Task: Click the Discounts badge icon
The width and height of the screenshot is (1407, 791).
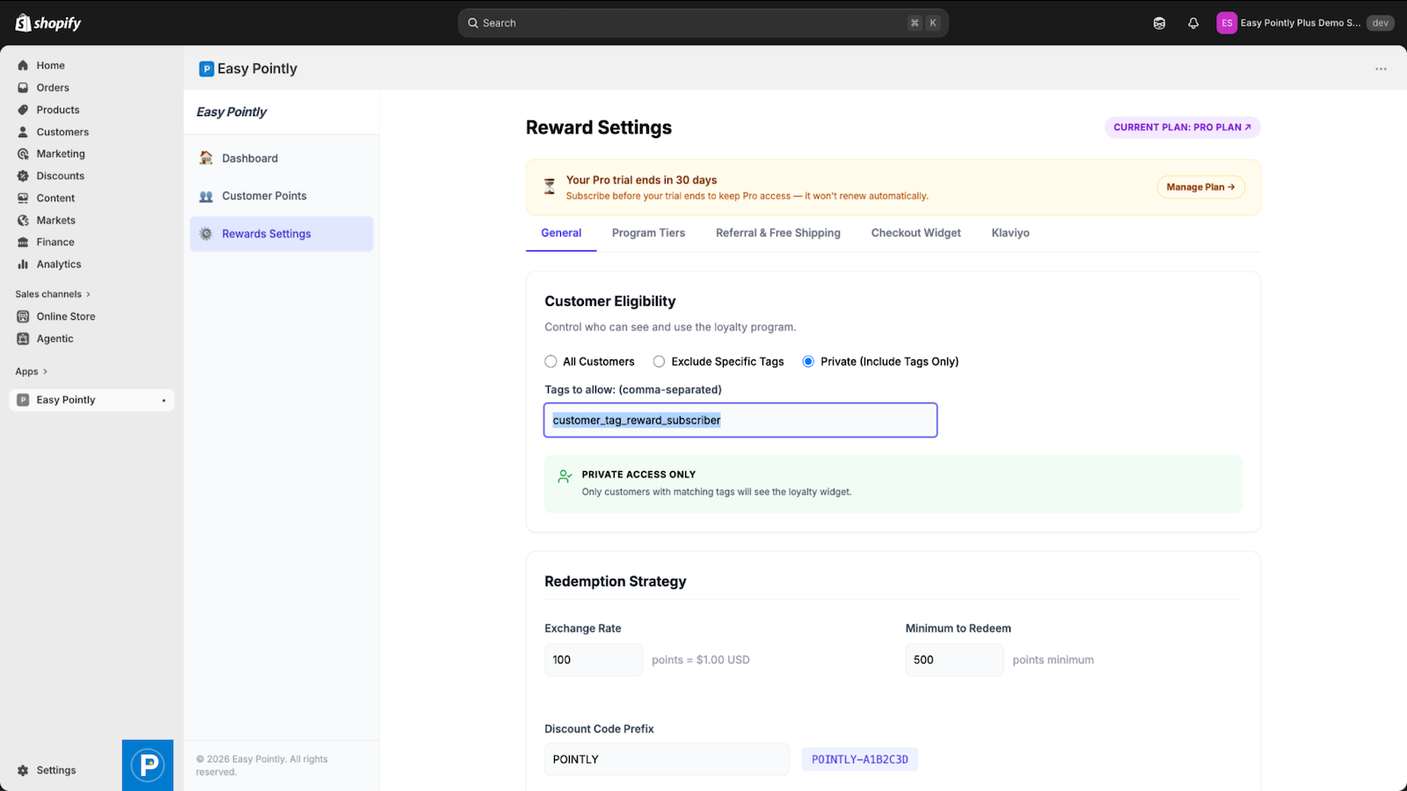Action: click(23, 176)
